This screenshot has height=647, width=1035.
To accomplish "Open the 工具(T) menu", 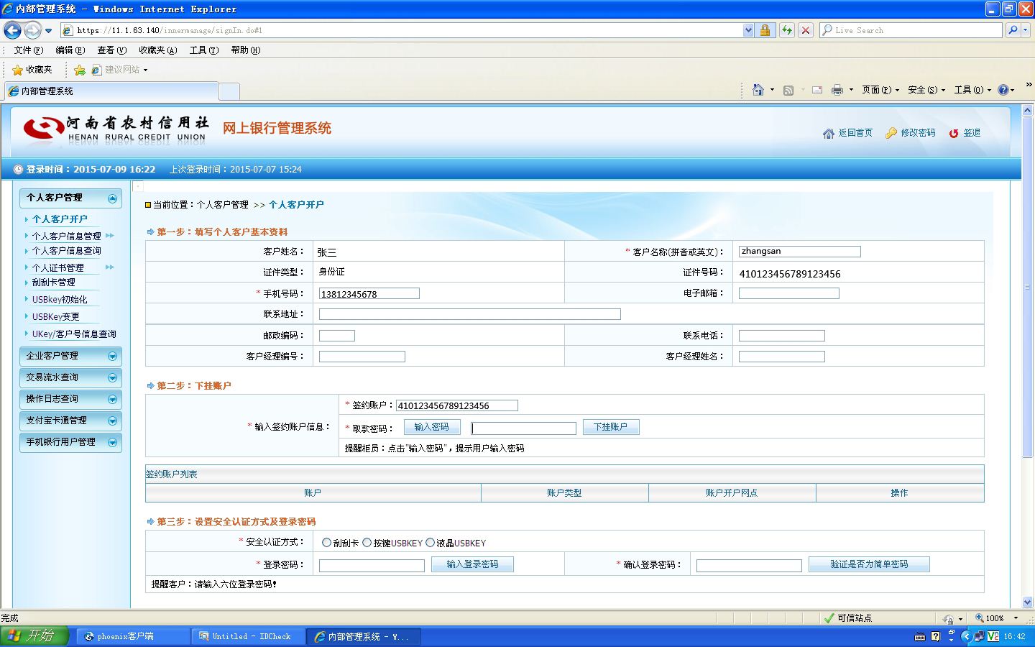I will click(204, 50).
